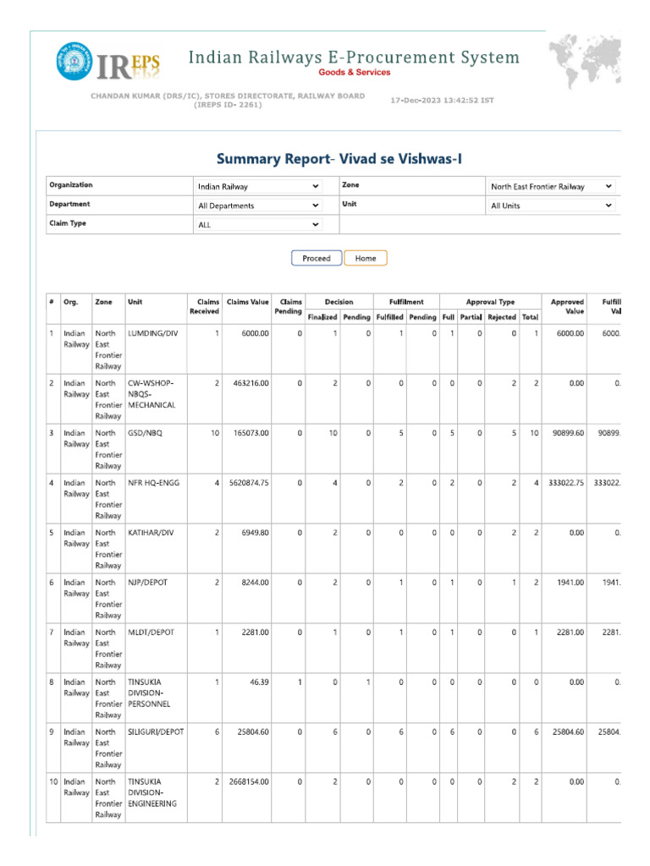
Task: Click claims value 5620874.75
Action: pyautogui.click(x=250, y=483)
